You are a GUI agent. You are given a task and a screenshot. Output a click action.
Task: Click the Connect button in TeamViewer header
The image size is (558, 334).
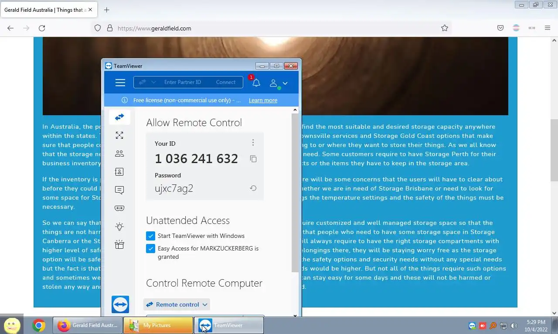[x=226, y=82]
